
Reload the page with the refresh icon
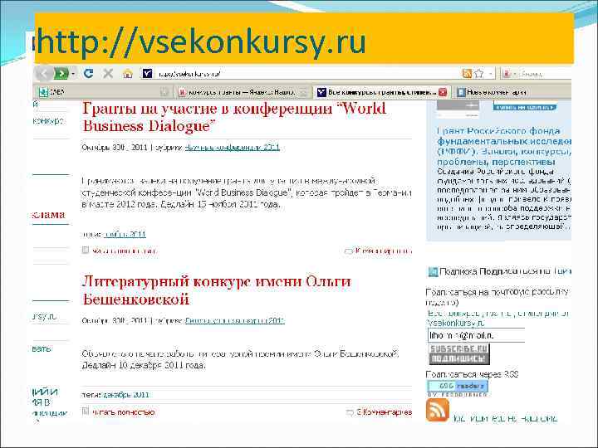coord(89,73)
